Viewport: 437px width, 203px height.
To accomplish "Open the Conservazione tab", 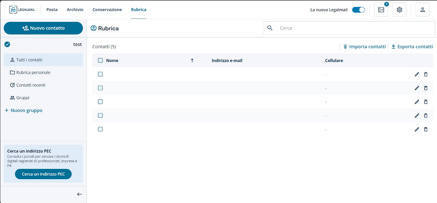I will point(107,10).
